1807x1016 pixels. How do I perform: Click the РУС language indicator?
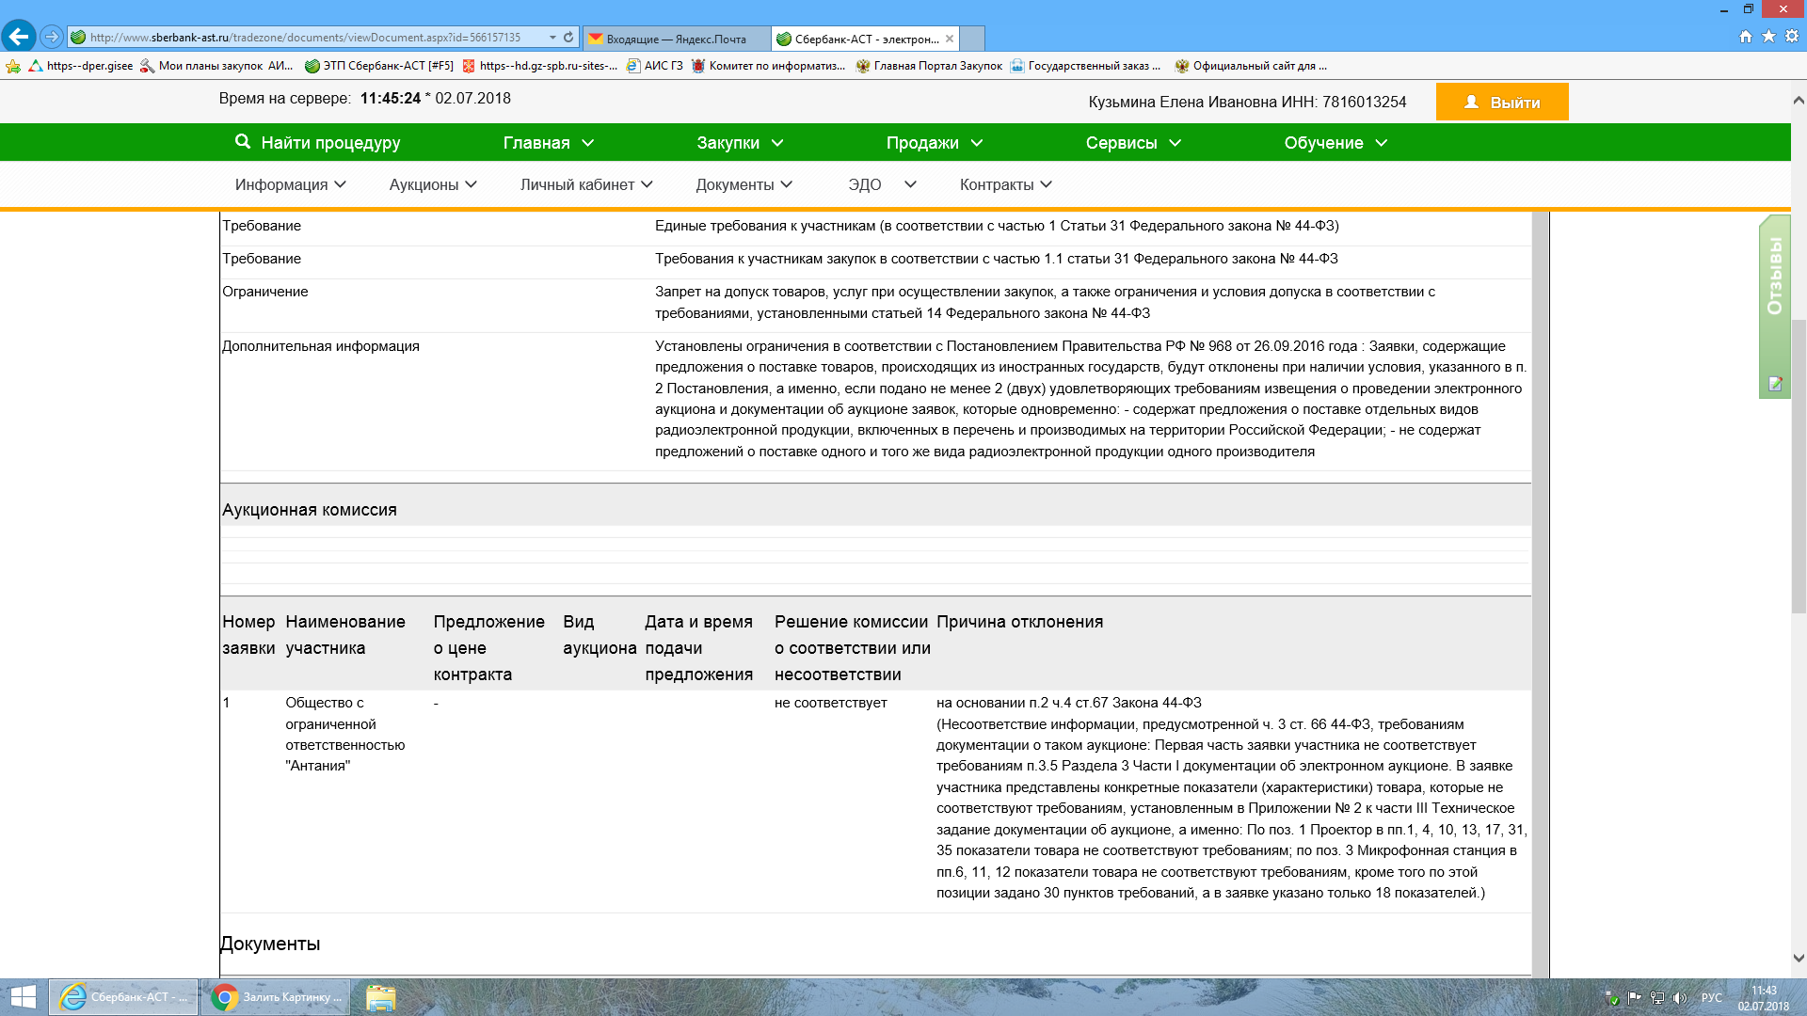coord(1711,998)
